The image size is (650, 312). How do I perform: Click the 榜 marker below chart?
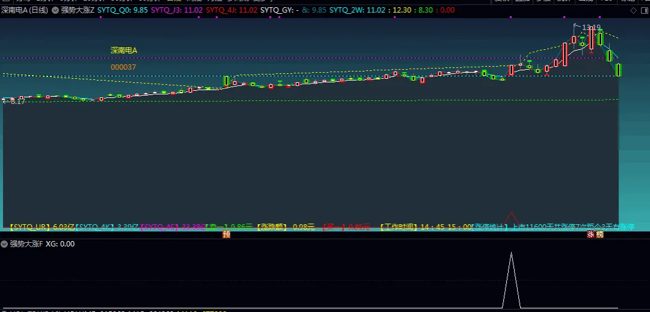tap(600, 234)
